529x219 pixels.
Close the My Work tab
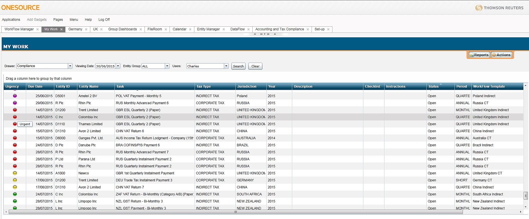(61, 29)
